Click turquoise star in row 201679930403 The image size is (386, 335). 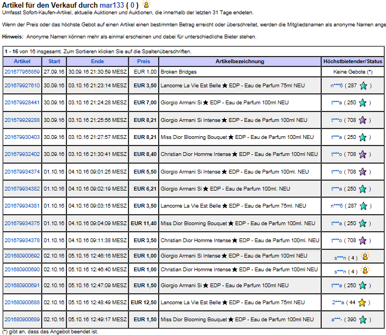pos(362,137)
